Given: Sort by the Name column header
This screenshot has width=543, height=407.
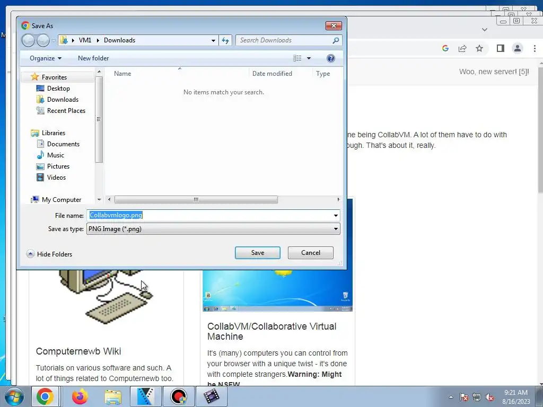Looking at the screenshot, I should tap(122, 73).
